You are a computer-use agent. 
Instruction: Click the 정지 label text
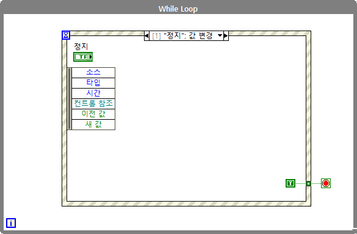[81, 46]
